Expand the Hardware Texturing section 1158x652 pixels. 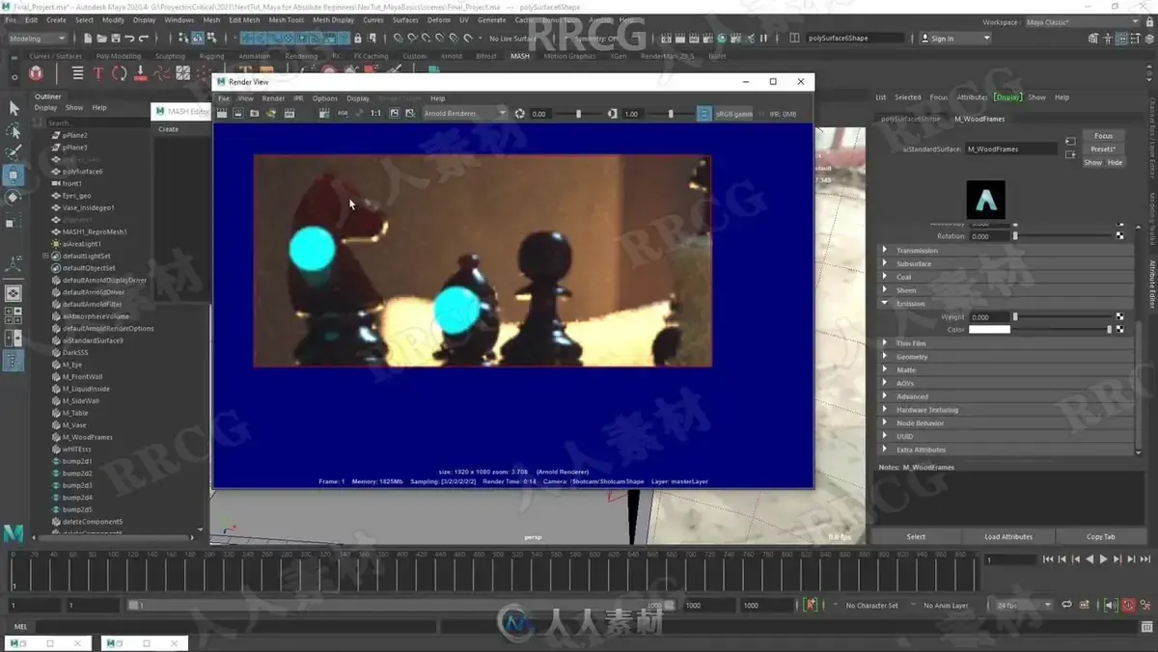1006,410
